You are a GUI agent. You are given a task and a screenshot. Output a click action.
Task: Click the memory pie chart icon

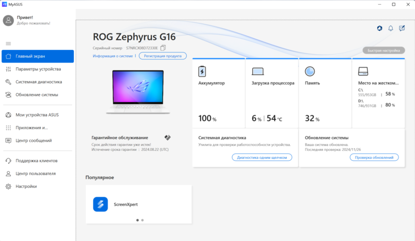(310, 71)
